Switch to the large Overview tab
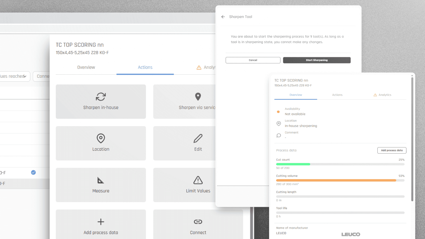The image size is (425, 239). coord(86,67)
